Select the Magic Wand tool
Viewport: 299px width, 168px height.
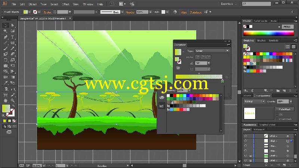click(6, 31)
